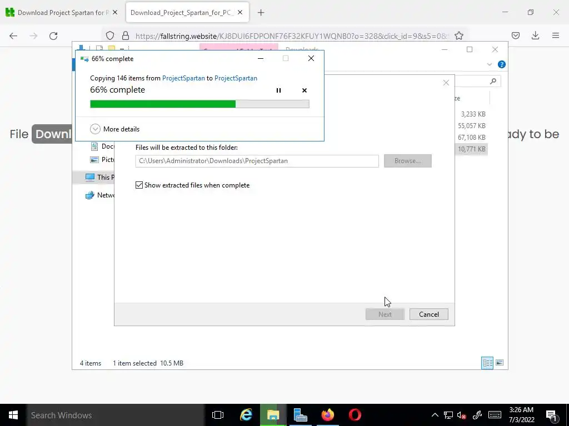Launch Opera from taskbar

click(x=355, y=415)
